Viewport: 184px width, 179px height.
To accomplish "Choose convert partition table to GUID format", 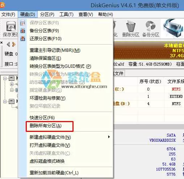I will click(x=60, y=66).
